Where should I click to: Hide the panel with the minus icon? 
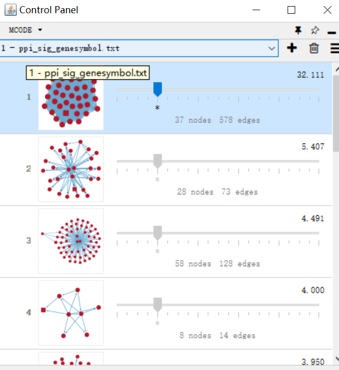pyautogui.click(x=332, y=33)
